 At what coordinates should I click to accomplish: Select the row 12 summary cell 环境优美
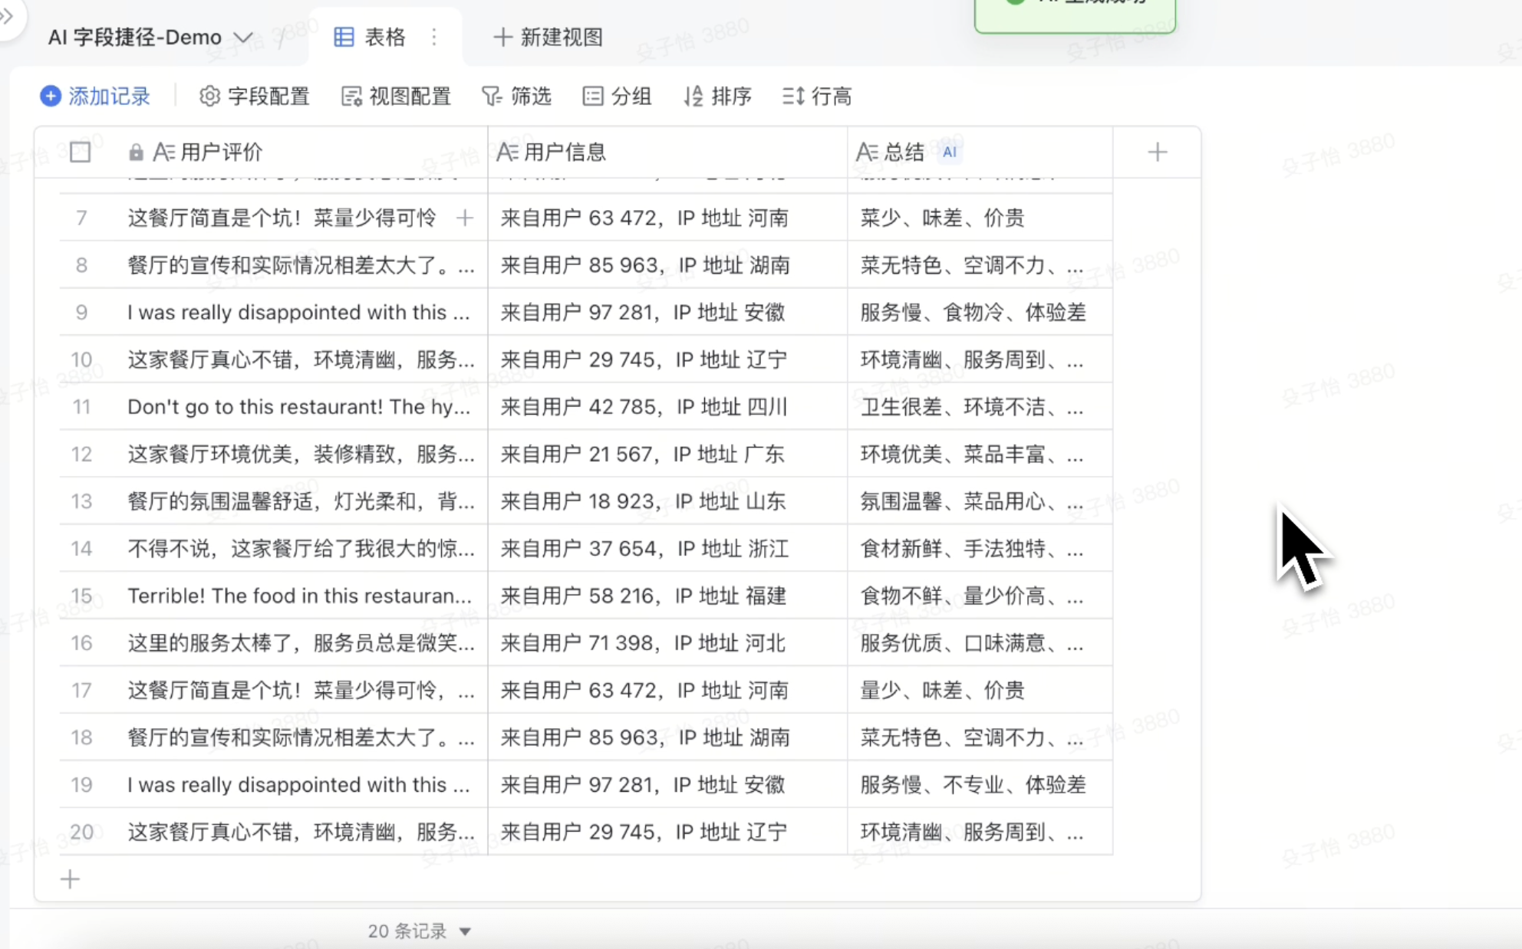point(971,454)
